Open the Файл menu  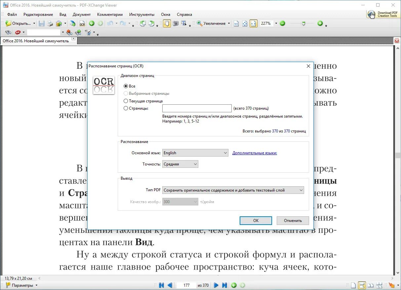pyautogui.click(x=12, y=15)
